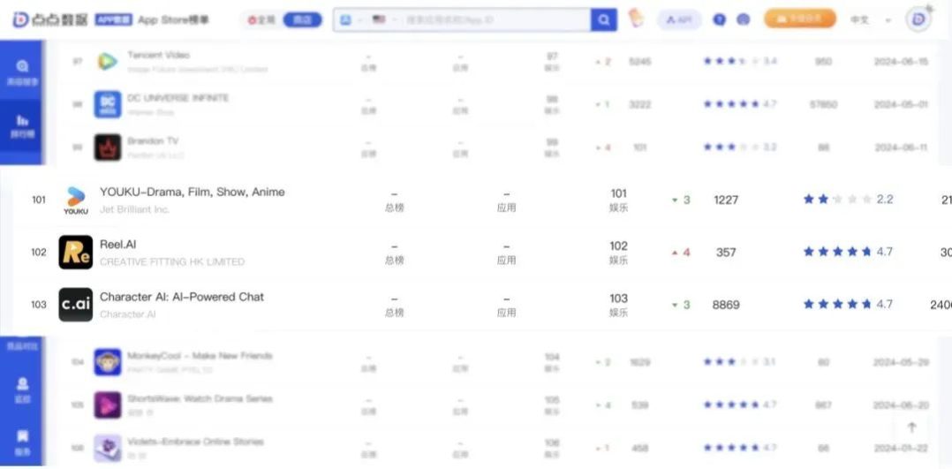This screenshot has width=952, height=469.
Task: Click the YOUKU app icon
Action: coord(76,200)
